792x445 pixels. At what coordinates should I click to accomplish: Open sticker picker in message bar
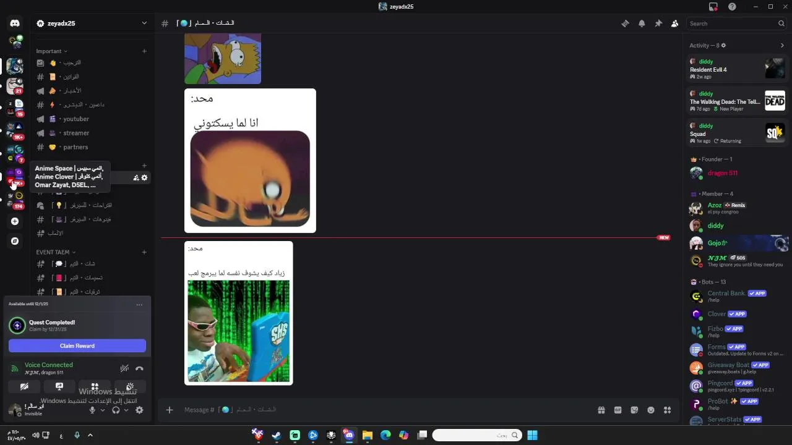[634, 410]
